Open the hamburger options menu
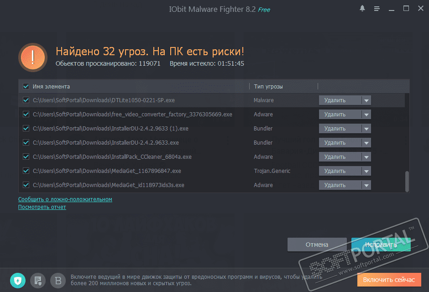 click(x=377, y=9)
